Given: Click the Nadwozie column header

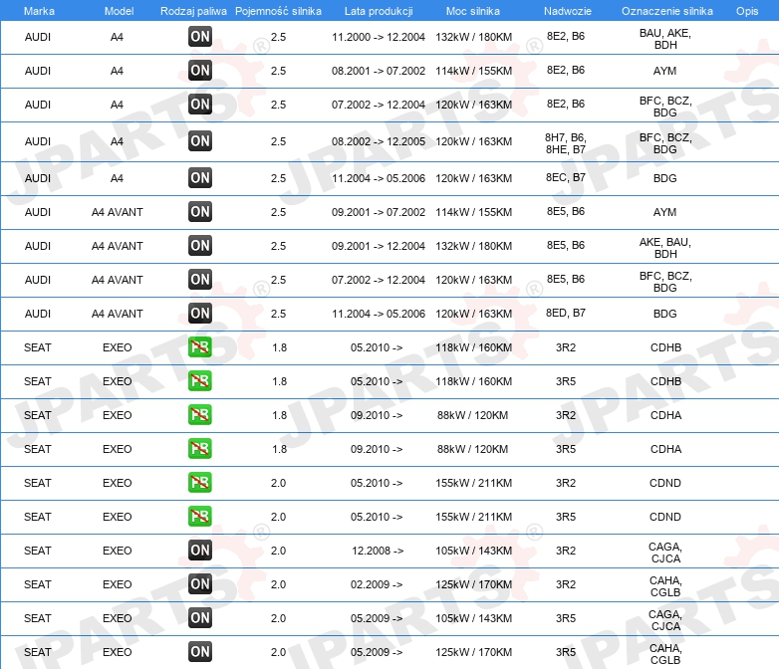Looking at the screenshot, I should 568,11.
